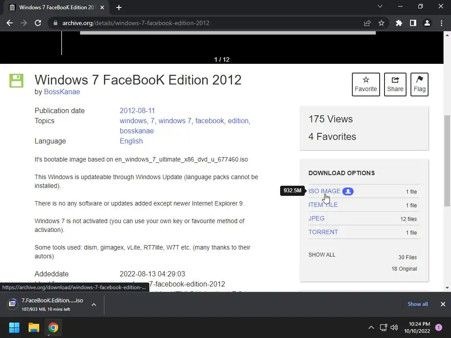The height and width of the screenshot is (338, 451).
Task: Click the '18 Original' count
Action: [x=404, y=269]
